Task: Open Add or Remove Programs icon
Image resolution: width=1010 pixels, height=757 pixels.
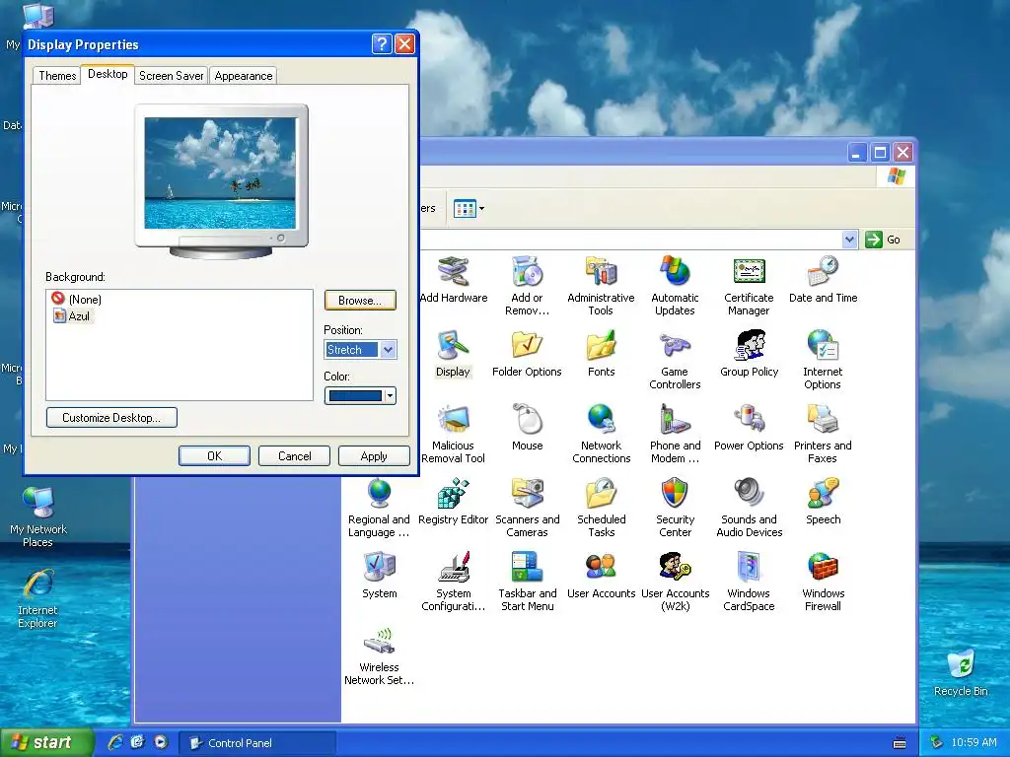Action: pyautogui.click(x=527, y=285)
